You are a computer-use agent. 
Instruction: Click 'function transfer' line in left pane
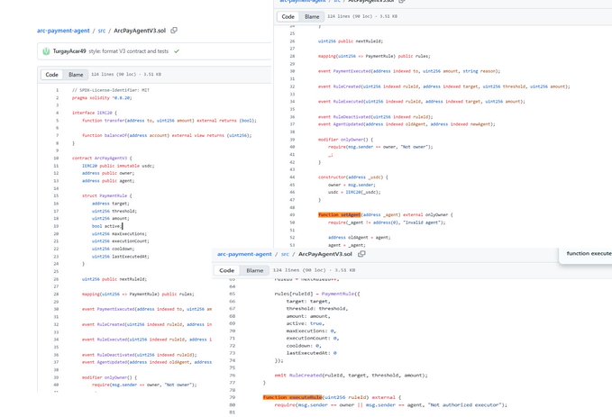click(x=169, y=121)
